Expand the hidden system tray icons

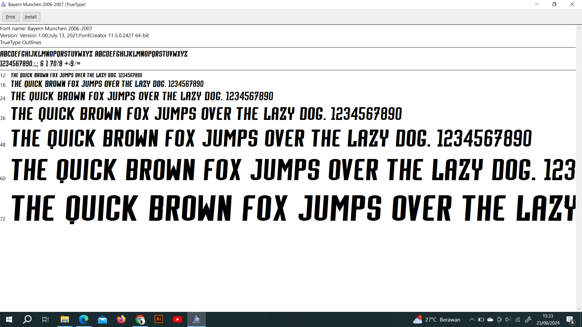[472, 319]
